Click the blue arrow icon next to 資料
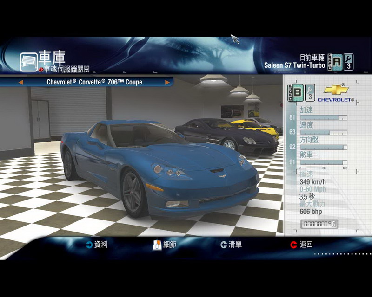This screenshot has height=297, width=372. (x=89, y=245)
